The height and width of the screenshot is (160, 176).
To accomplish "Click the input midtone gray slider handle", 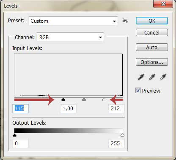I will coord(84,99).
